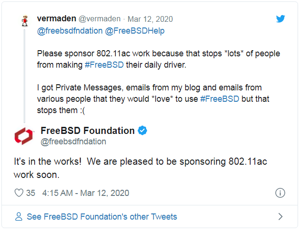
Task: Click the @freebsdfndation handle under Foundation name
Action: tap(74, 142)
